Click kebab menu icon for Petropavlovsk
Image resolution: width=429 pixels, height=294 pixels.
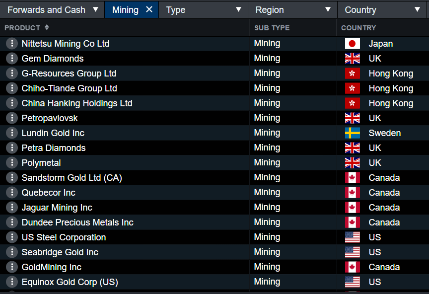(x=11, y=118)
